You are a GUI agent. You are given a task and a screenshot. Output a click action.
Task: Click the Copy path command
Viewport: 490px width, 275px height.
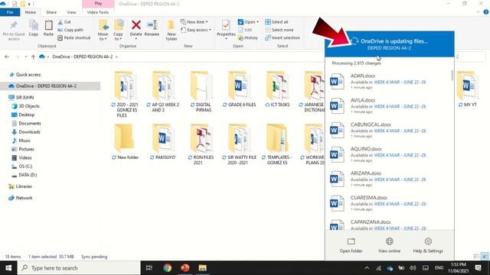pos(70,30)
